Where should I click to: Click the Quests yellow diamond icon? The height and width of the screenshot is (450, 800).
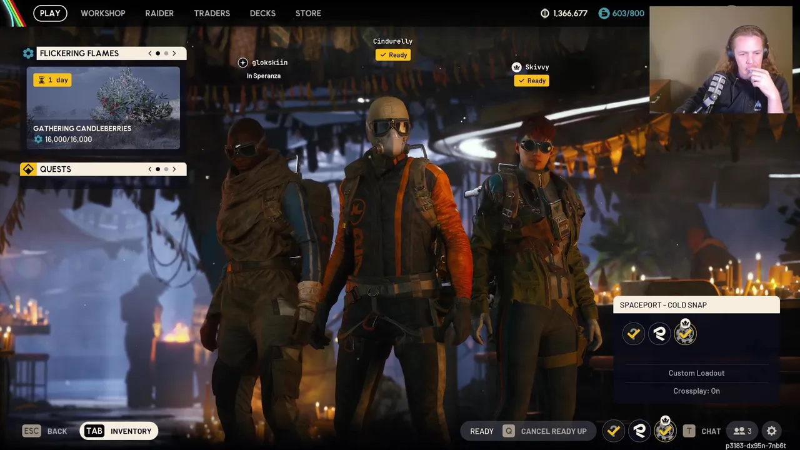28,169
